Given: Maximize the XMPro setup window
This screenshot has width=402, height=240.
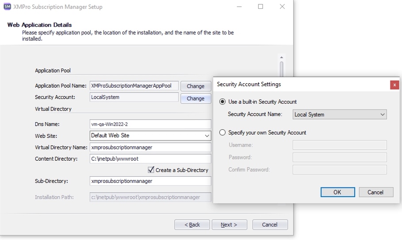Looking at the screenshot, I should (260, 7).
